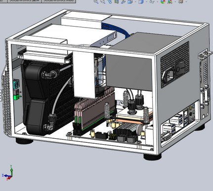
Task: Click Hide/Show Items glasses icon
Action: click(x=152, y=1)
